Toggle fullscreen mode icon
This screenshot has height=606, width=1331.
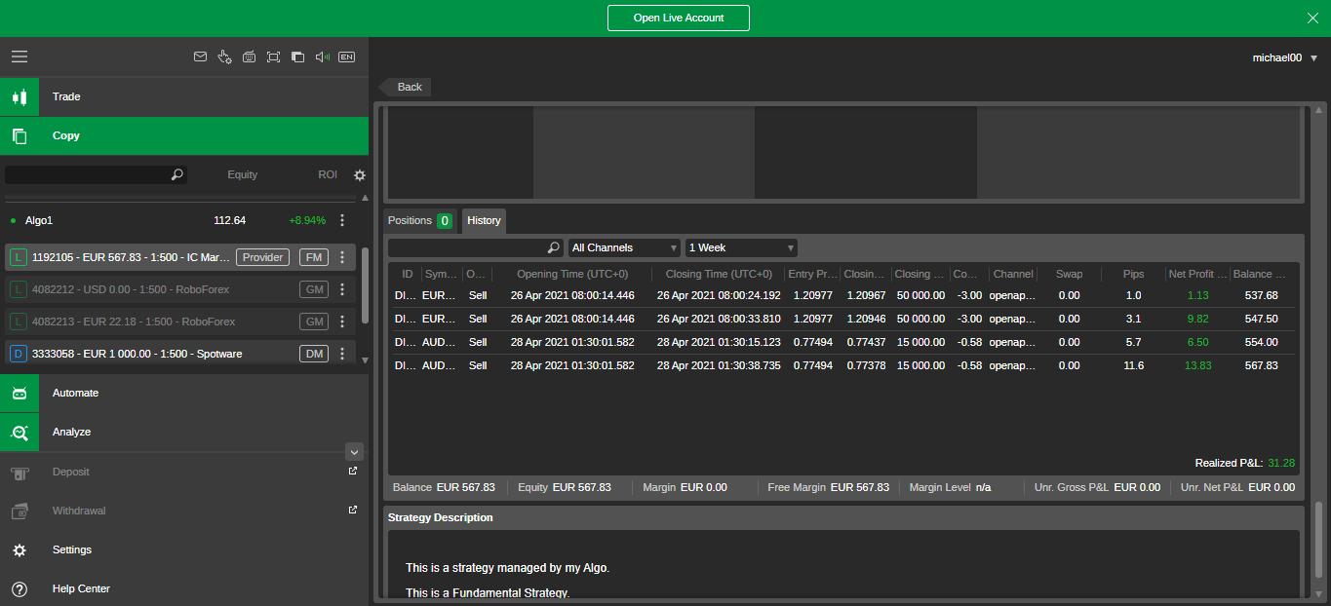[x=273, y=57]
